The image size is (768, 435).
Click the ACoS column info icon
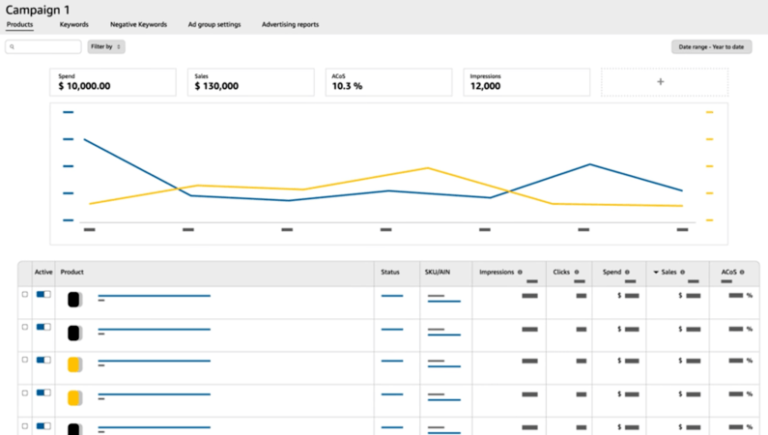pyautogui.click(x=742, y=272)
